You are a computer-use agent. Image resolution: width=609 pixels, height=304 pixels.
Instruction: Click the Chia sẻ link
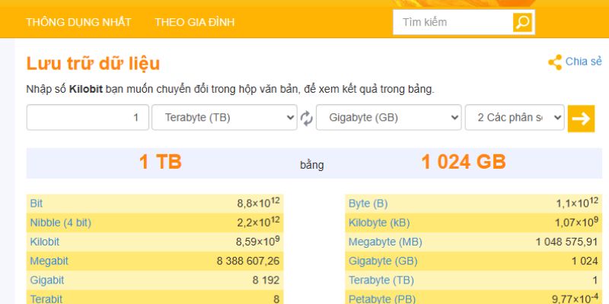(583, 62)
